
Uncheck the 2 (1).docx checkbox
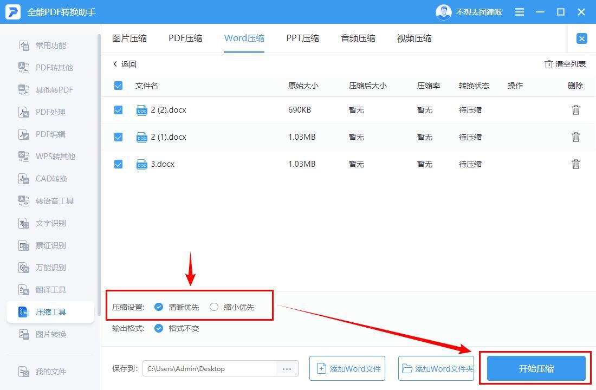118,137
